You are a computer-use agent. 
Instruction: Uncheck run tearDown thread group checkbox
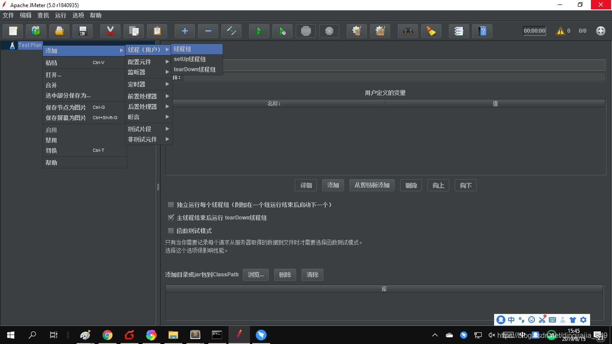(171, 218)
